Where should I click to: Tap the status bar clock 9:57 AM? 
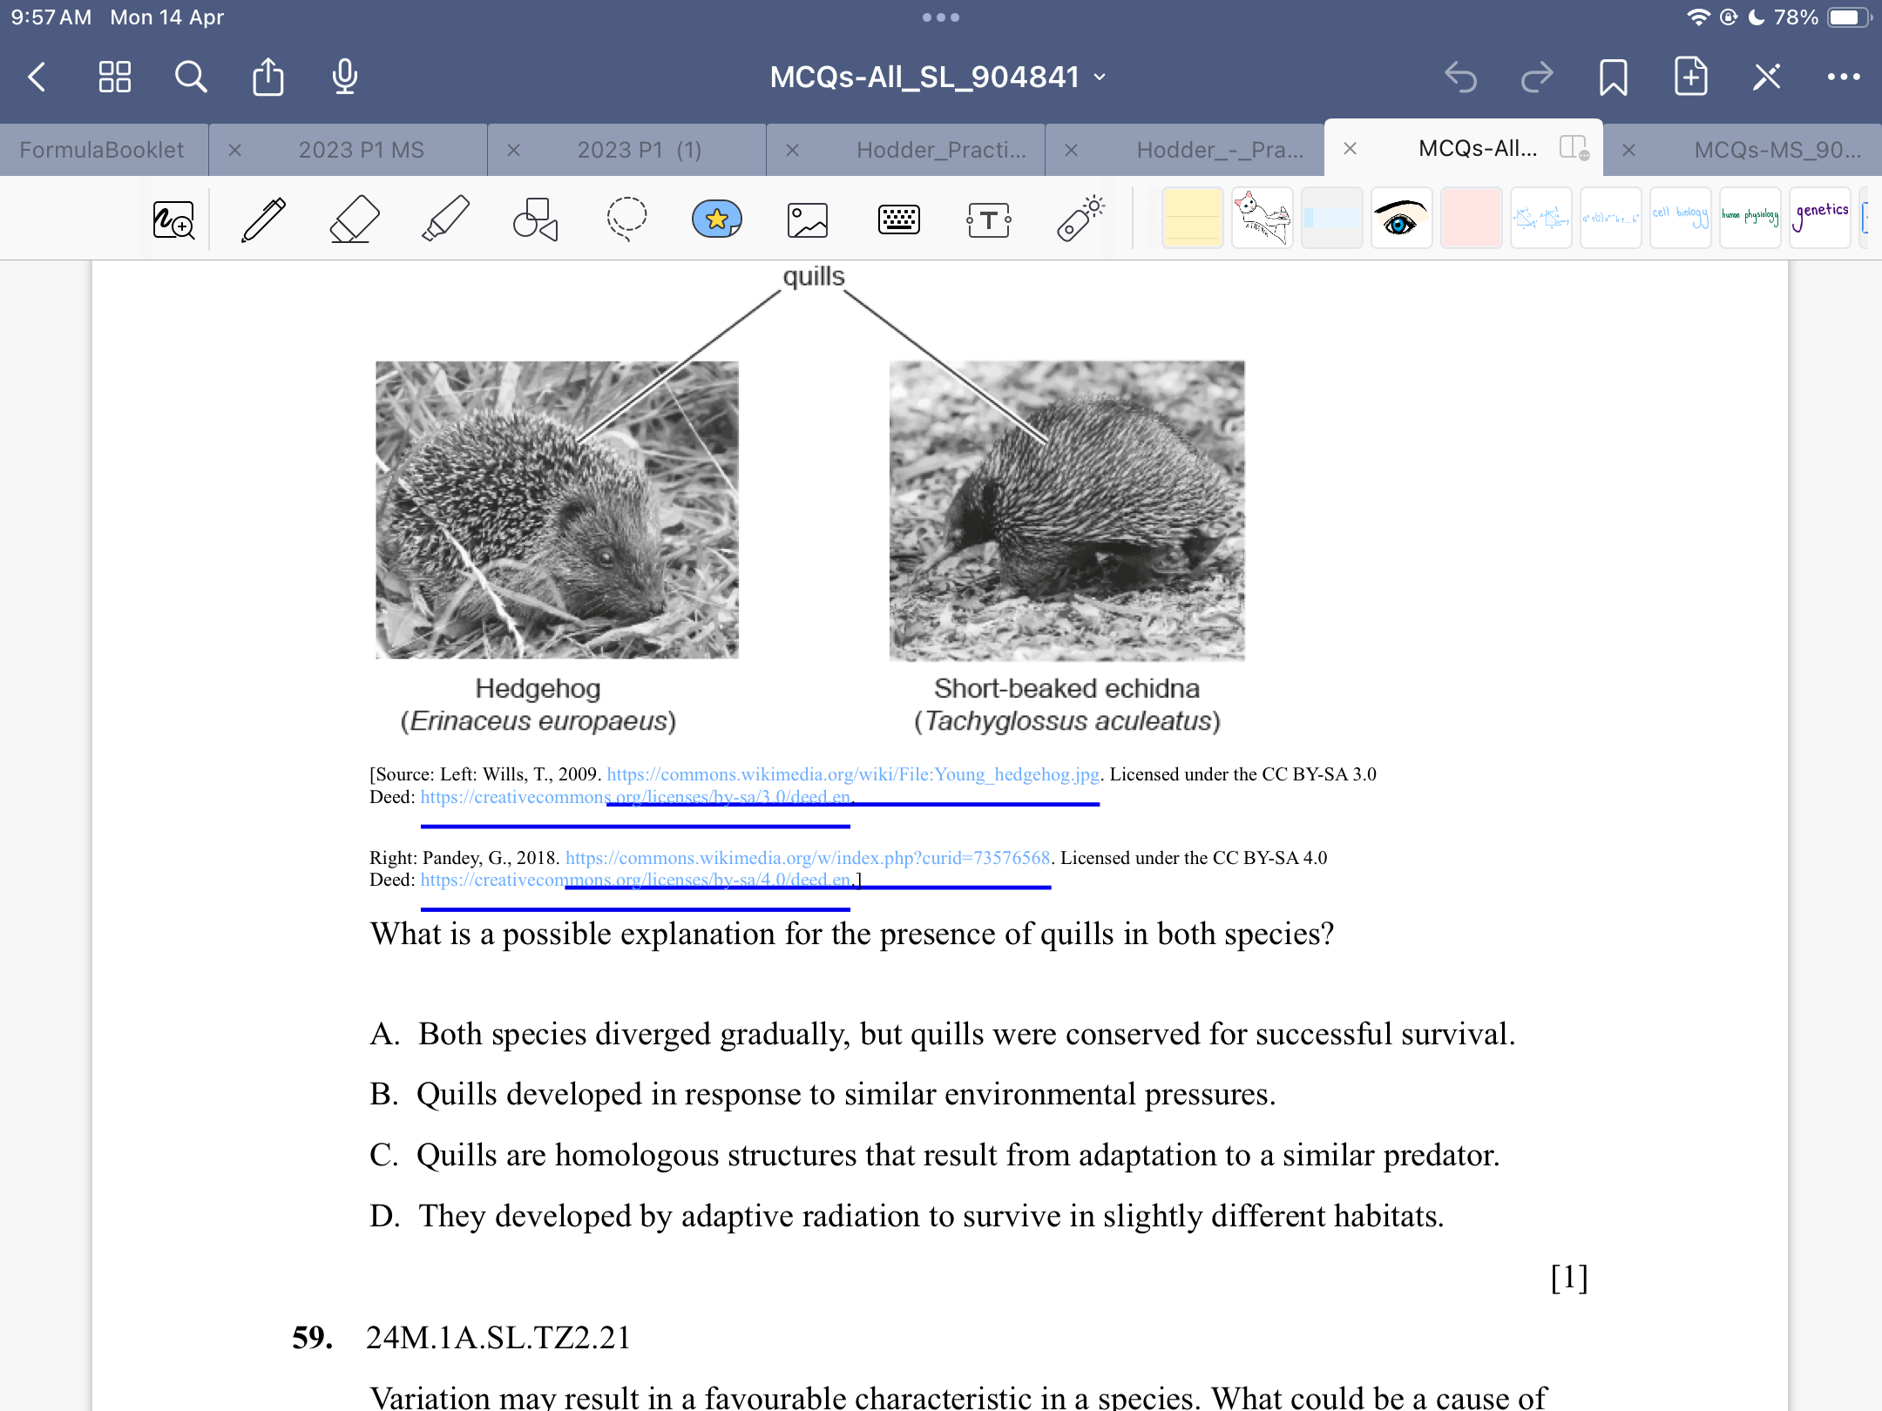51,17
